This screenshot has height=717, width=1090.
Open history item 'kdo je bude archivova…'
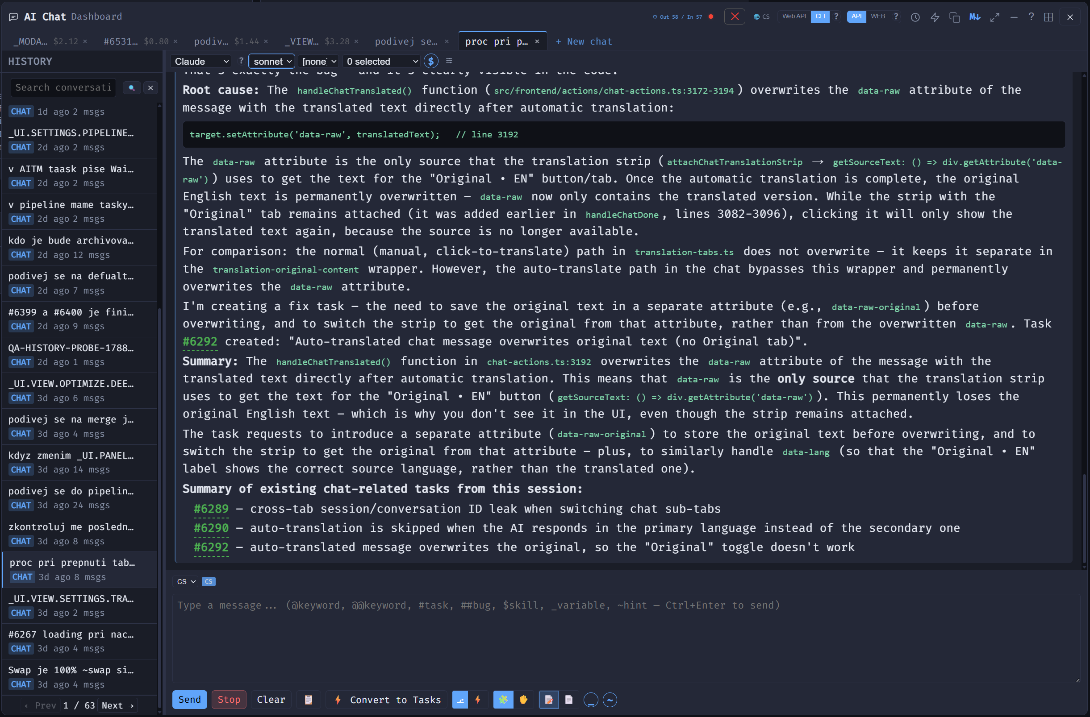point(79,247)
